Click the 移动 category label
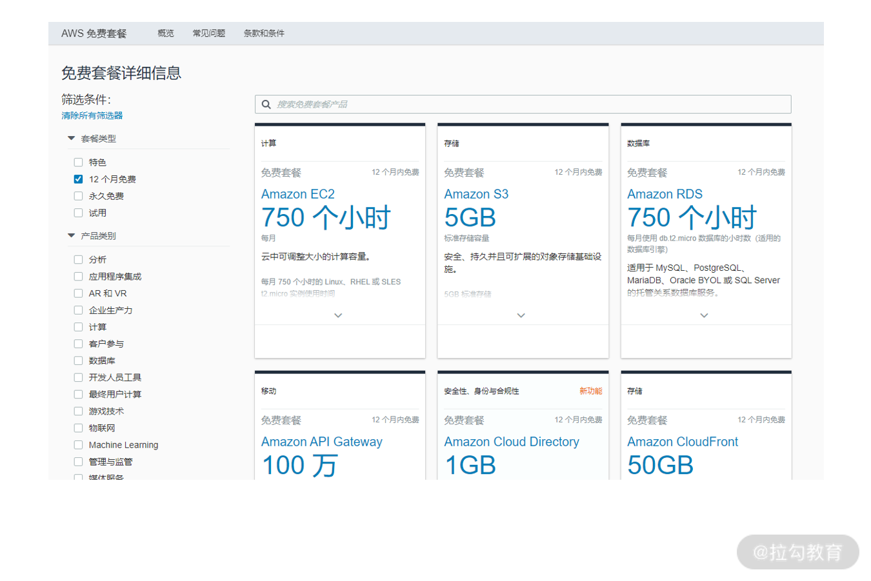871x581 pixels. point(268,391)
